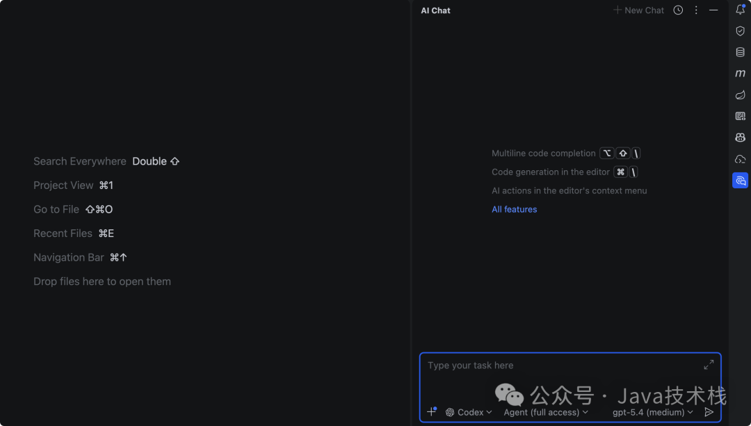Open the gpt-5.4 (medium) model dropdown
Screen dimensions: 751x426
651,412
